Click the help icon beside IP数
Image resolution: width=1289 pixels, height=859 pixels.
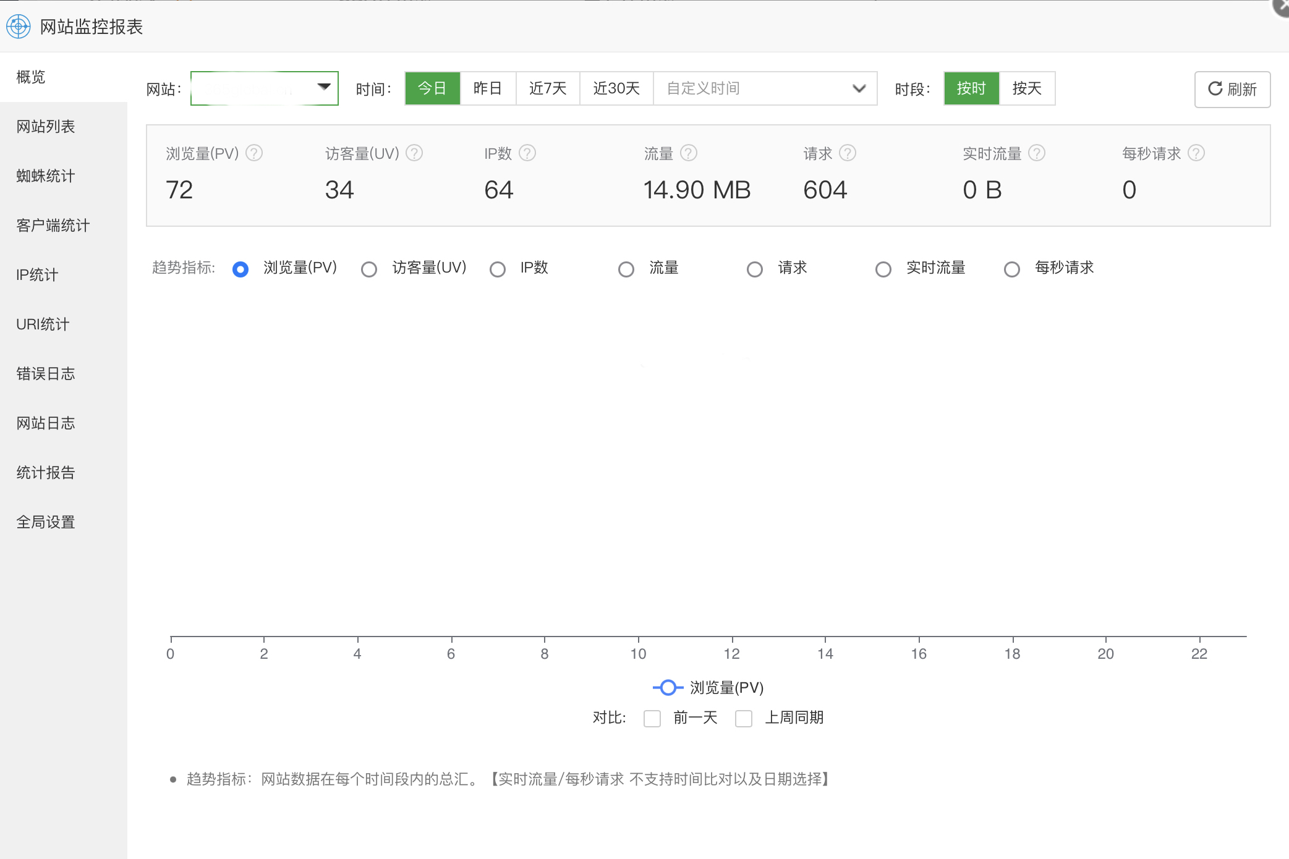[527, 153]
